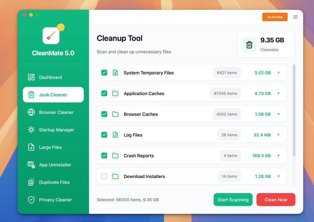
Task: Click the Privacy Cleaner shield icon
Action: (31, 200)
